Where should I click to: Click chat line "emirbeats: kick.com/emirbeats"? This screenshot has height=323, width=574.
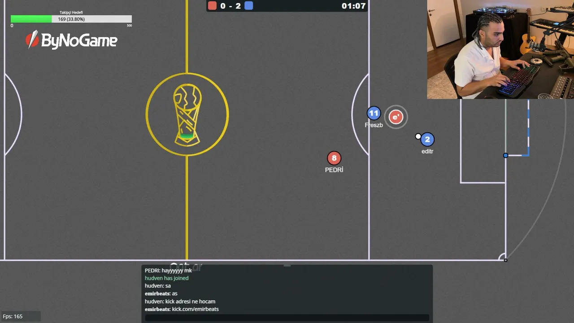tap(182, 309)
